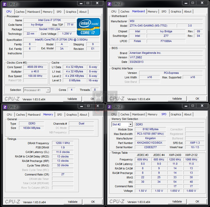
Task: Click Validate in the Mainboard window
Action: click(177, 99)
